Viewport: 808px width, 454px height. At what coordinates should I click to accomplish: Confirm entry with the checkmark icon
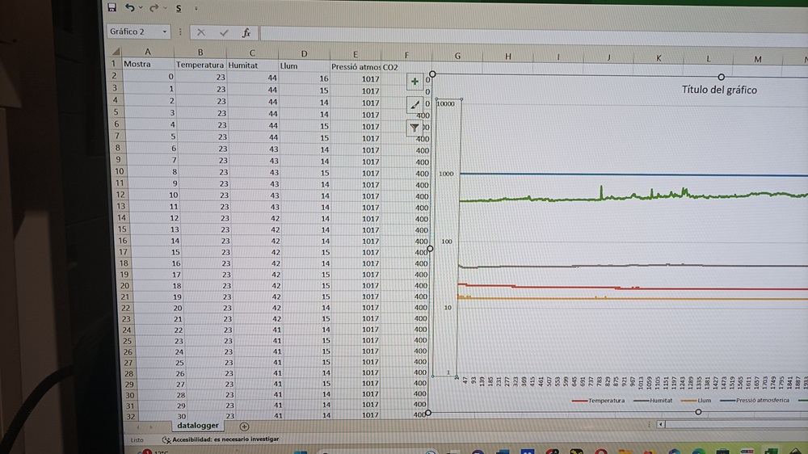point(224,32)
